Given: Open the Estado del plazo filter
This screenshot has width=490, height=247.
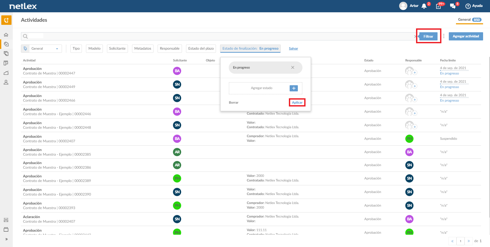Looking at the screenshot, I should click(201, 49).
